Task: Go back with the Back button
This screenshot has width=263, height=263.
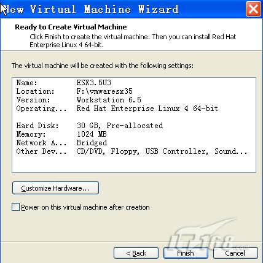Action: click(136, 253)
